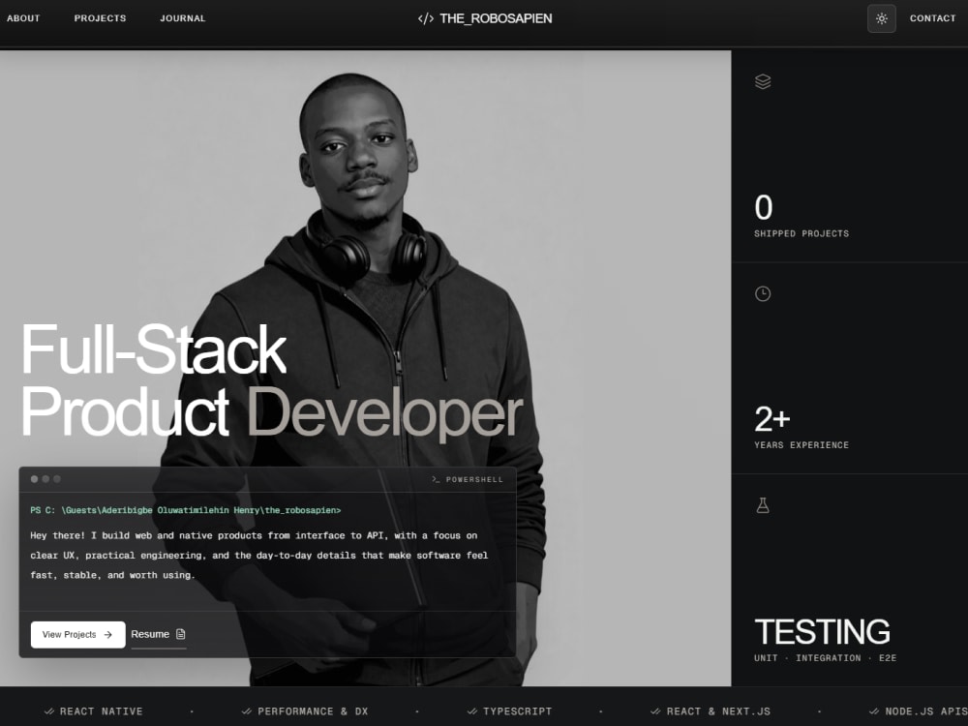This screenshot has width=968, height=726.
Task: Click "TYPESCRIPT" in the ticker
Action: pos(517,711)
